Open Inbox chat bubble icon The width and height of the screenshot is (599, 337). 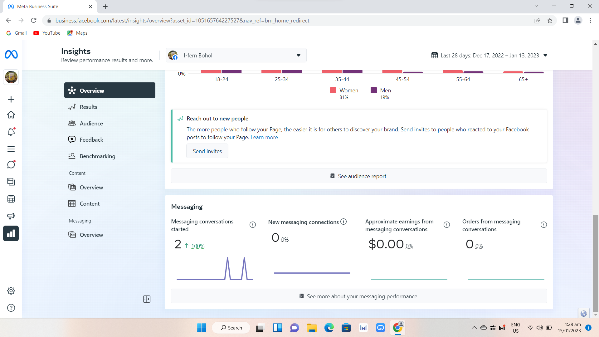click(x=11, y=164)
